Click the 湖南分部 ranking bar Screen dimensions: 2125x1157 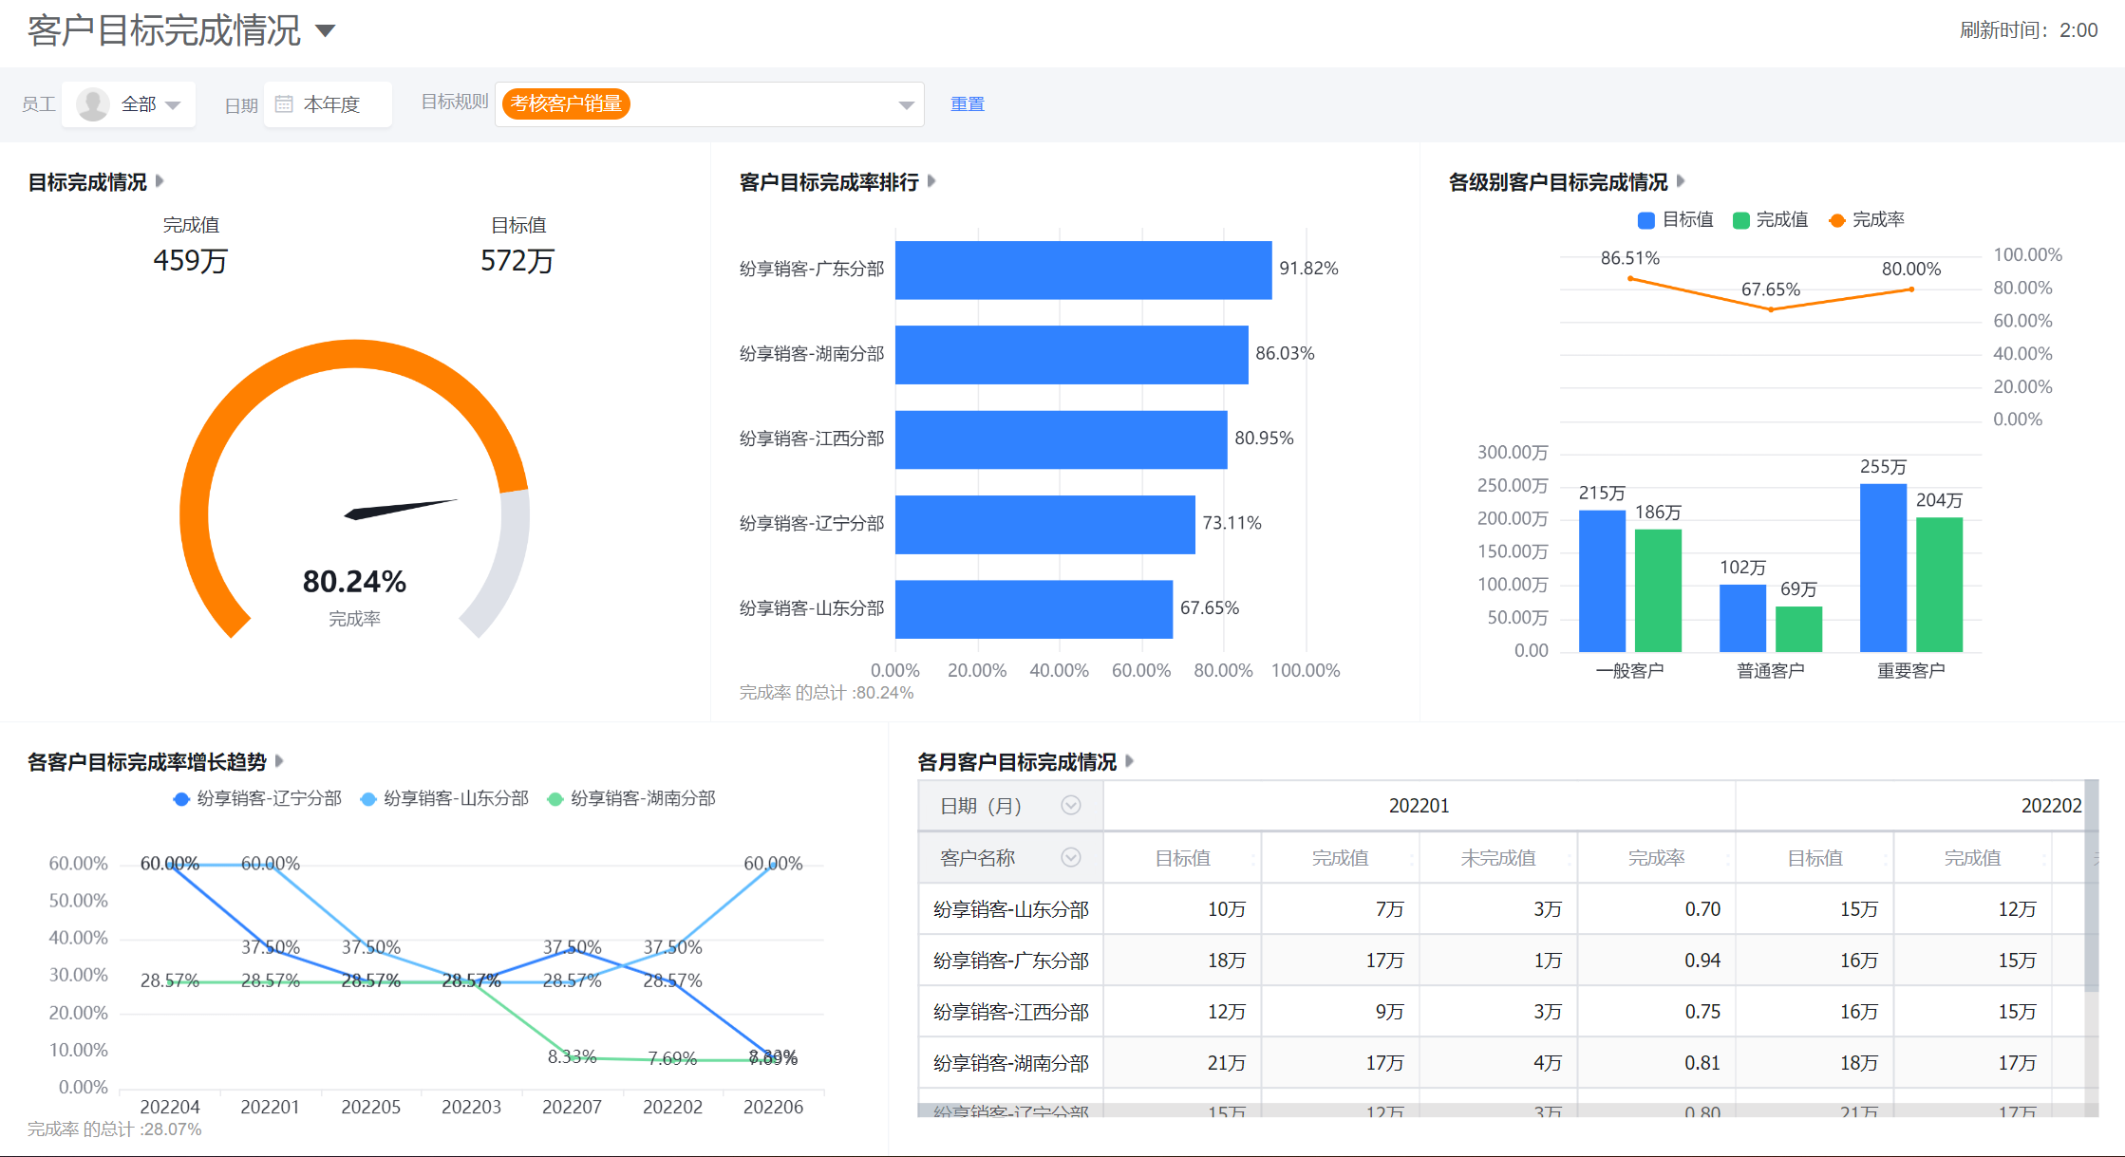point(1072,355)
